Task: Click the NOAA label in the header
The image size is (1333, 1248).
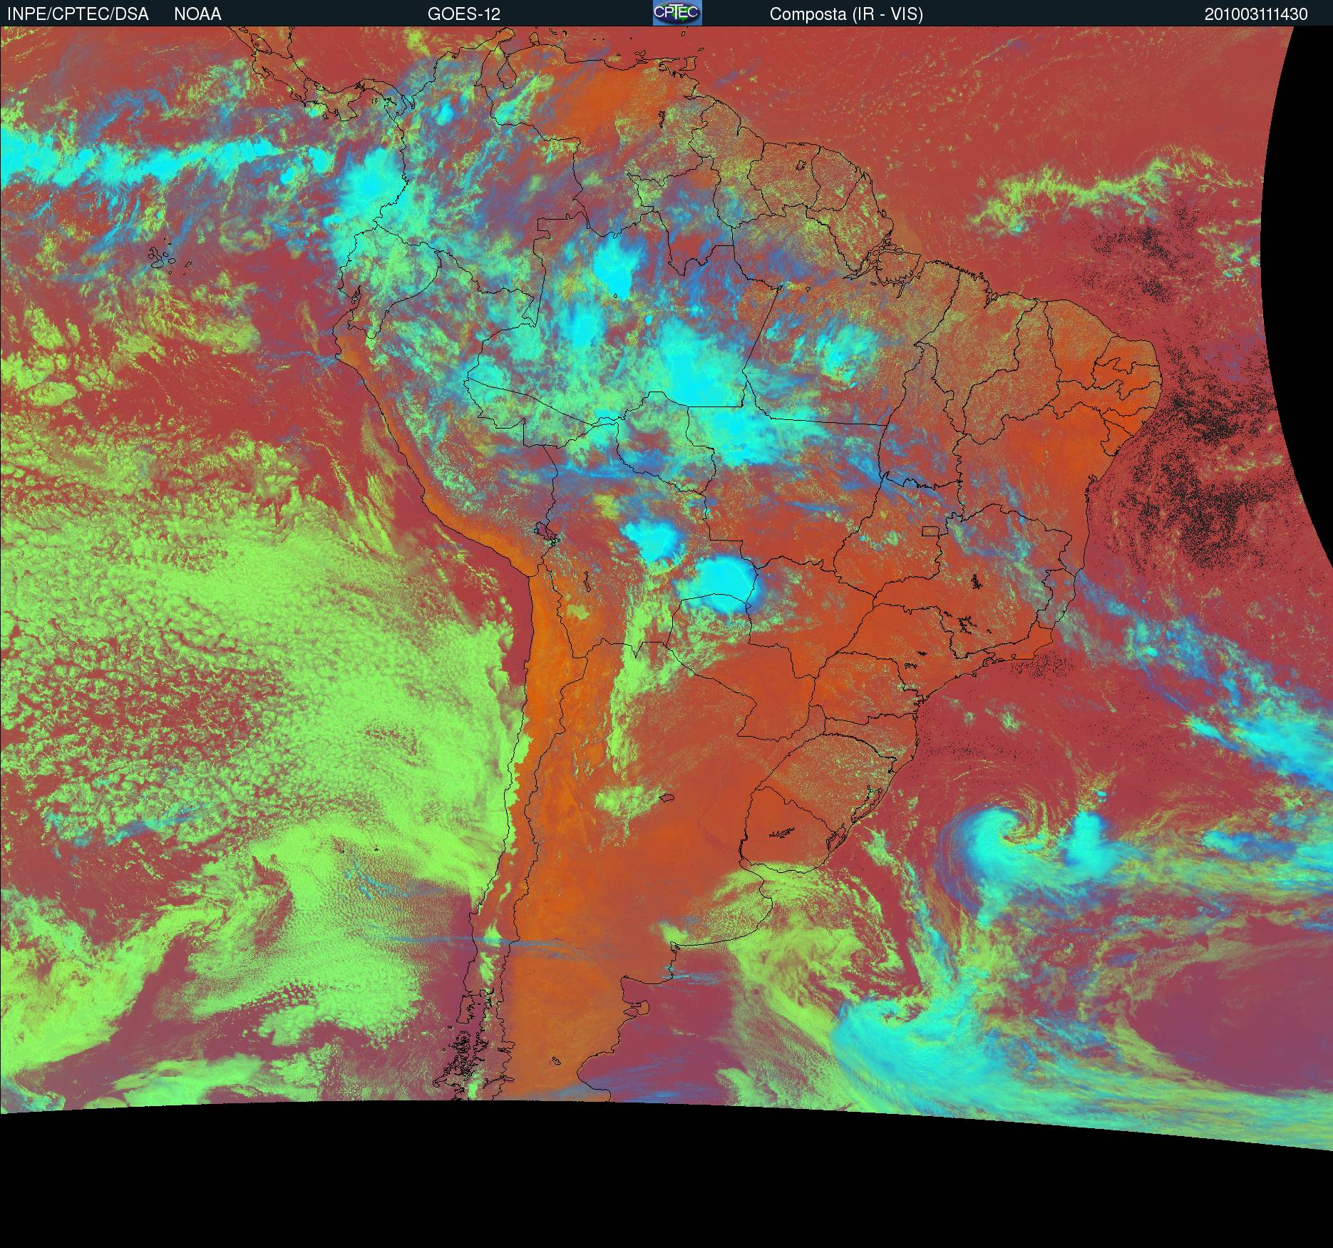Action: tap(197, 14)
